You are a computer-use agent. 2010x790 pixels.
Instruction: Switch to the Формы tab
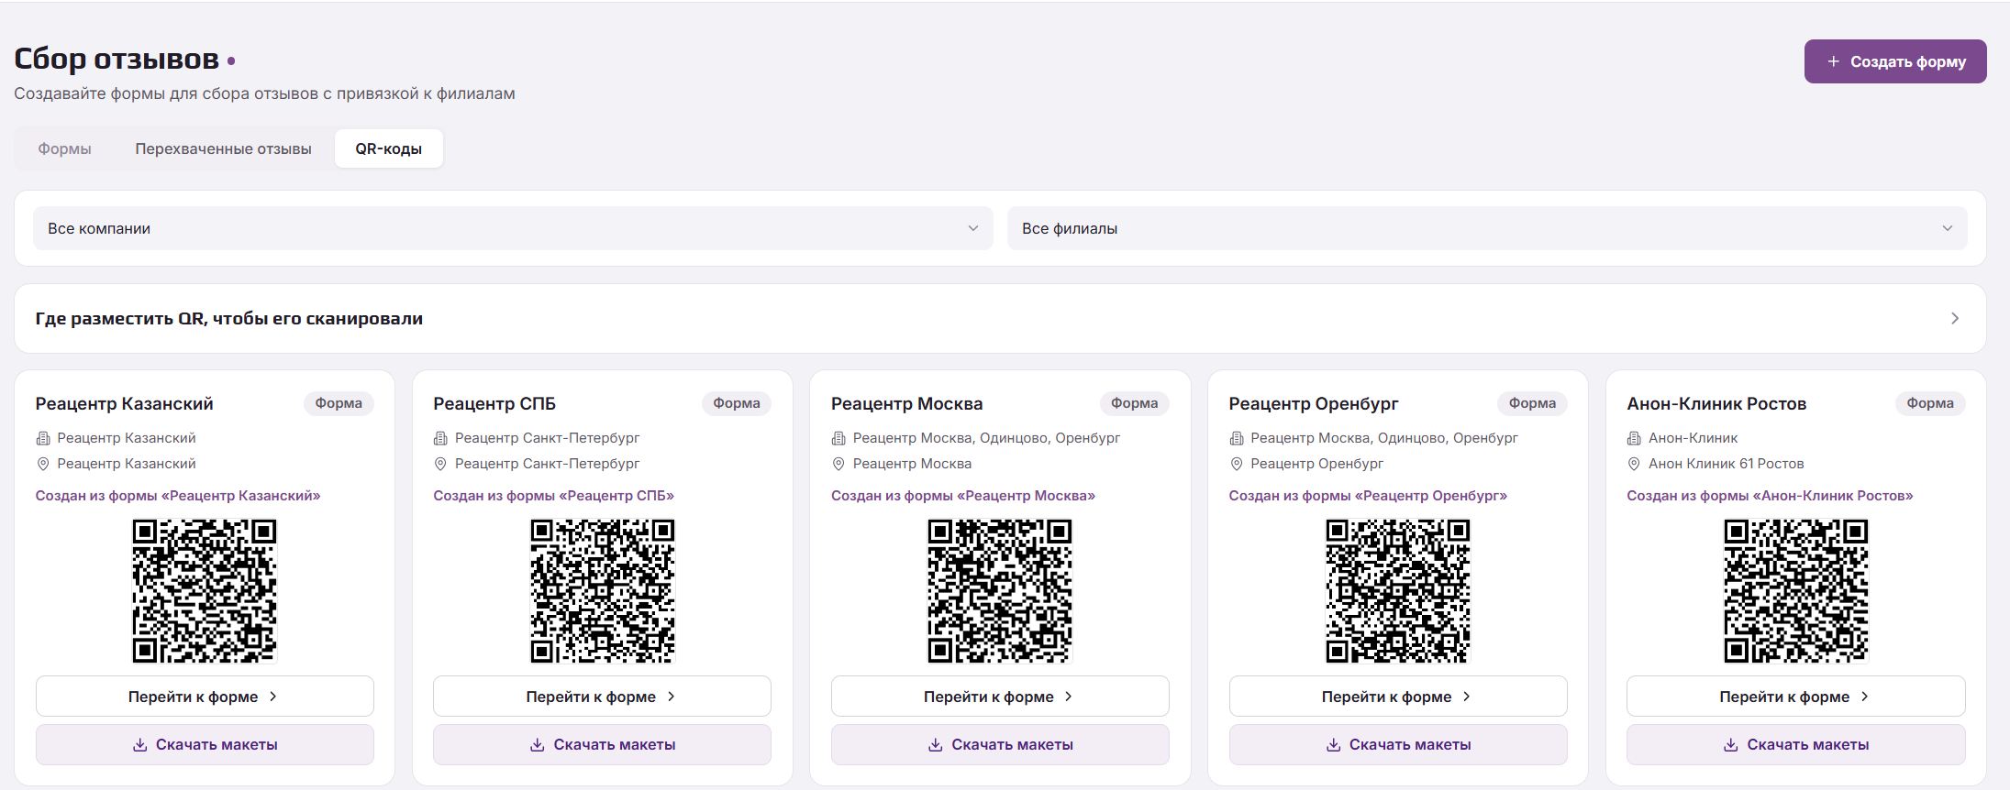64,148
